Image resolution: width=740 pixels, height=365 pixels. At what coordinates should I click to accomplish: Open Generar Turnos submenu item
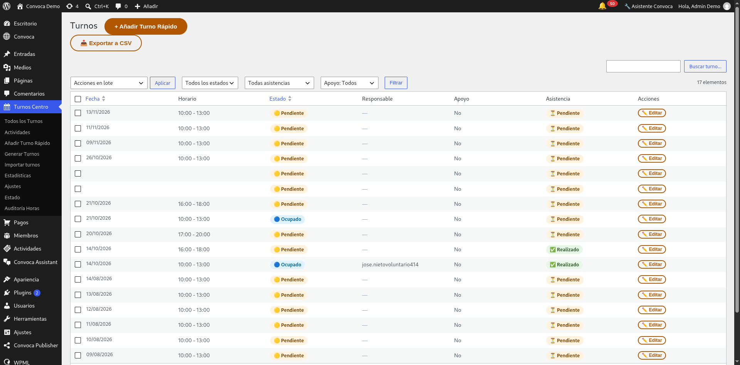click(22, 154)
